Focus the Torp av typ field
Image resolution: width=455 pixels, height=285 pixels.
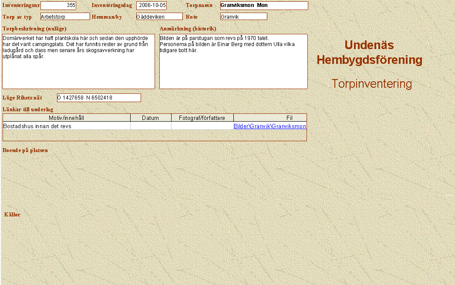pyautogui.click(x=65, y=17)
